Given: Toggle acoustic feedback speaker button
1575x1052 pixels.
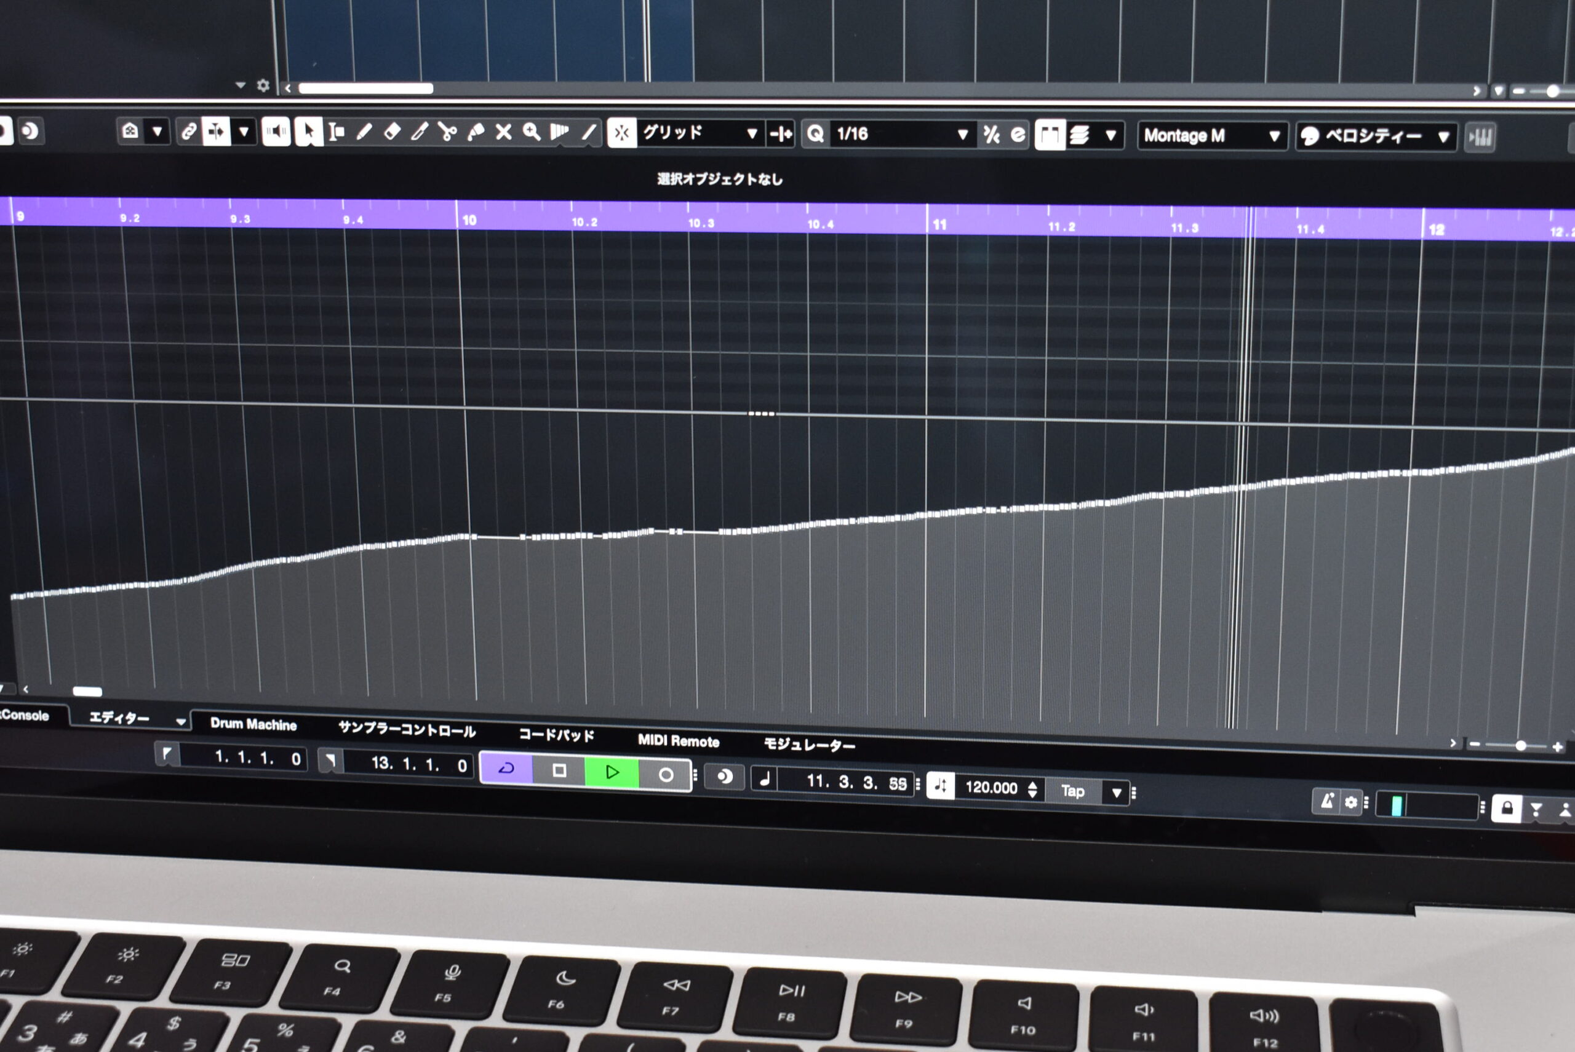Looking at the screenshot, I should pyautogui.click(x=276, y=132).
